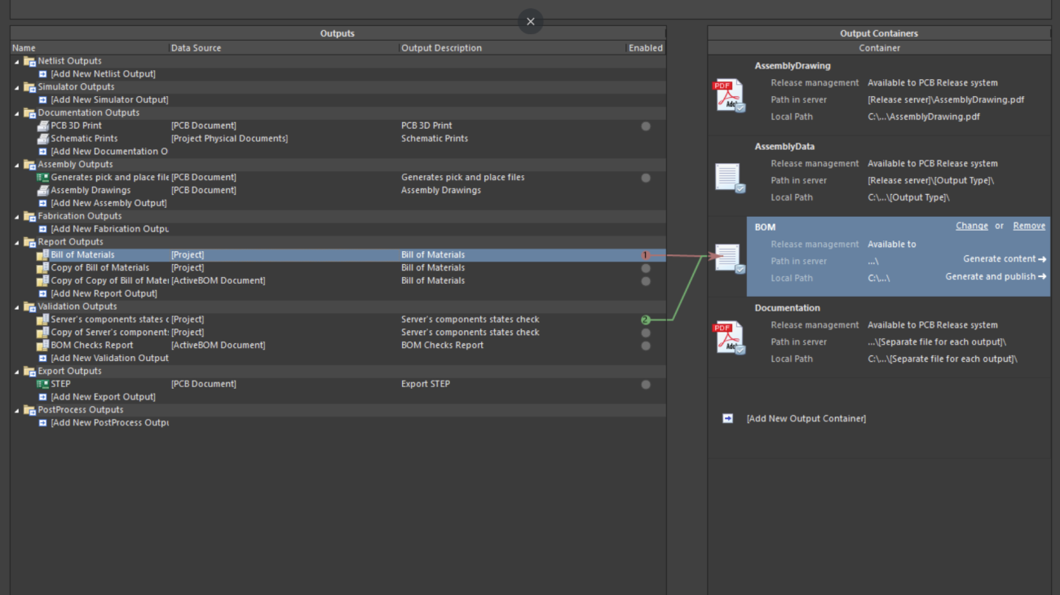Image resolution: width=1060 pixels, height=595 pixels.
Task: Click the Output Description column header
Action: pyautogui.click(x=441, y=48)
